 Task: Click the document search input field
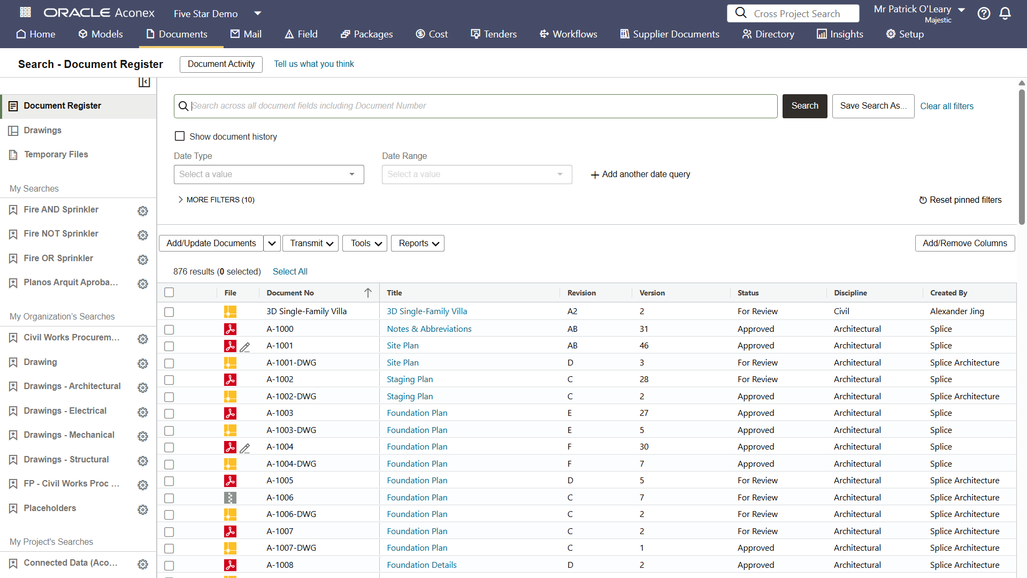(x=481, y=106)
